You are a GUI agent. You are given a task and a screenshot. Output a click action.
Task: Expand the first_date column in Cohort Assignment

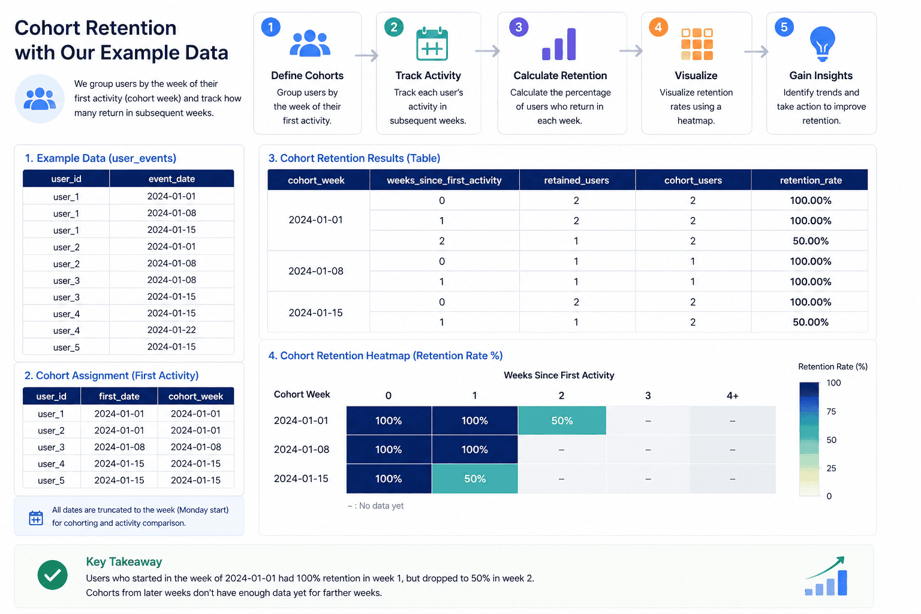(119, 396)
